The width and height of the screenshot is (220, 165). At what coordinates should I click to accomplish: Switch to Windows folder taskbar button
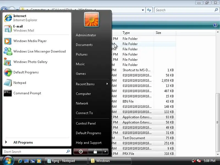coord(110,161)
